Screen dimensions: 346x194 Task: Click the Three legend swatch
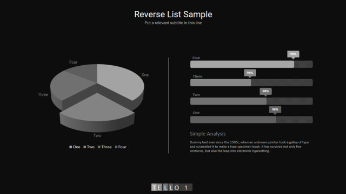coord(99,147)
